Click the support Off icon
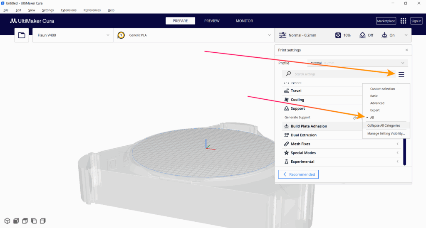Screen dimensions: 426x228 tap(362, 35)
